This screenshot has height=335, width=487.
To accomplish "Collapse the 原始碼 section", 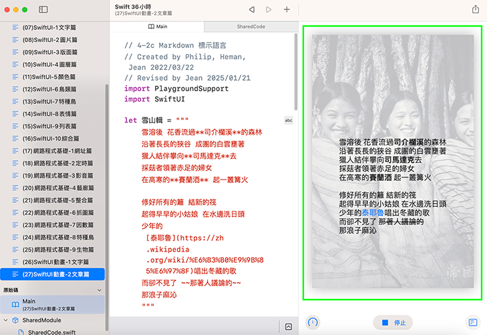I will click(x=100, y=290).
